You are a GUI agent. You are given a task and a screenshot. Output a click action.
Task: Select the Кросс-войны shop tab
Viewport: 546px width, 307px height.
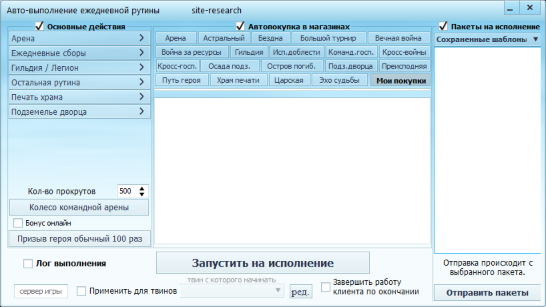pos(404,52)
